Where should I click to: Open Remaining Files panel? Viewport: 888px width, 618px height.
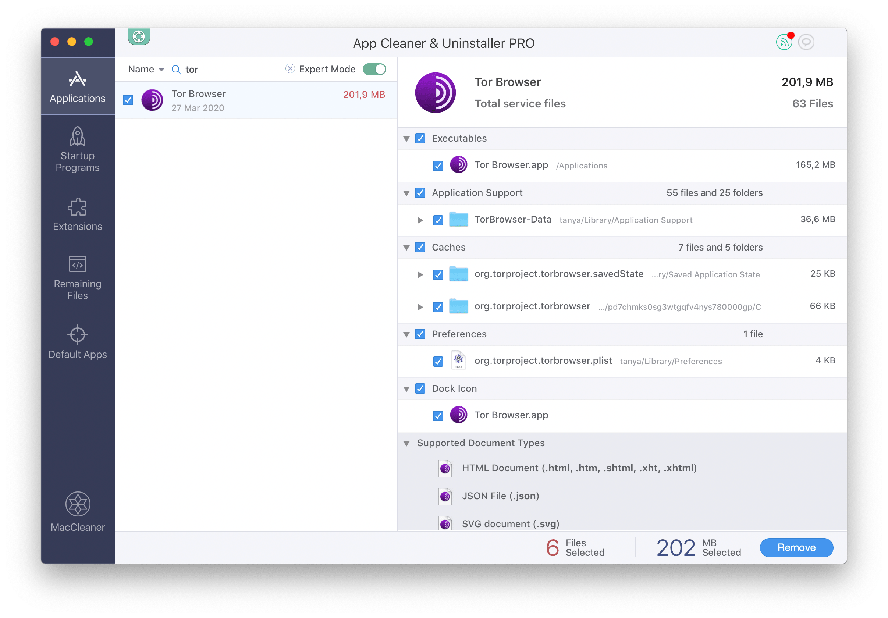coord(76,280)
